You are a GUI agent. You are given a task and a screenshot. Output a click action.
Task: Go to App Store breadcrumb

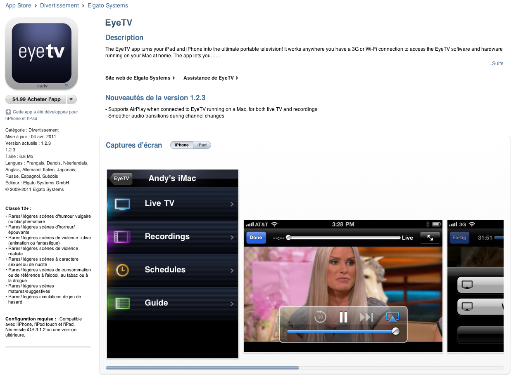(x=18, y=5)
